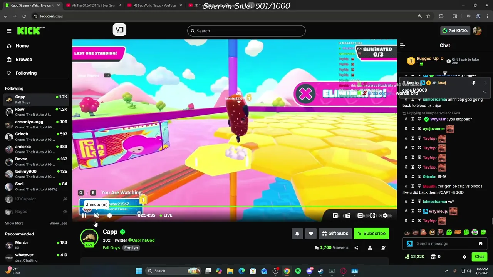Image resolution: width=493 pixels, height=277 pixels.
Task: Toggle the follow heart button
Action: (311, 234)
